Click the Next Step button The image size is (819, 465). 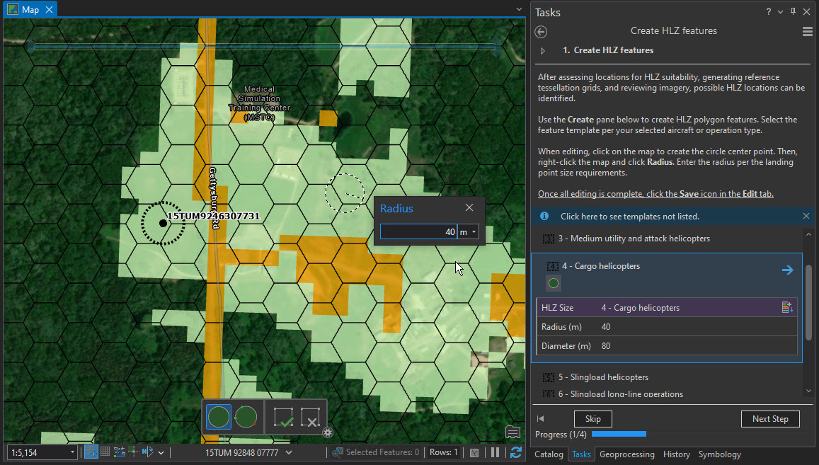point(770,418)
